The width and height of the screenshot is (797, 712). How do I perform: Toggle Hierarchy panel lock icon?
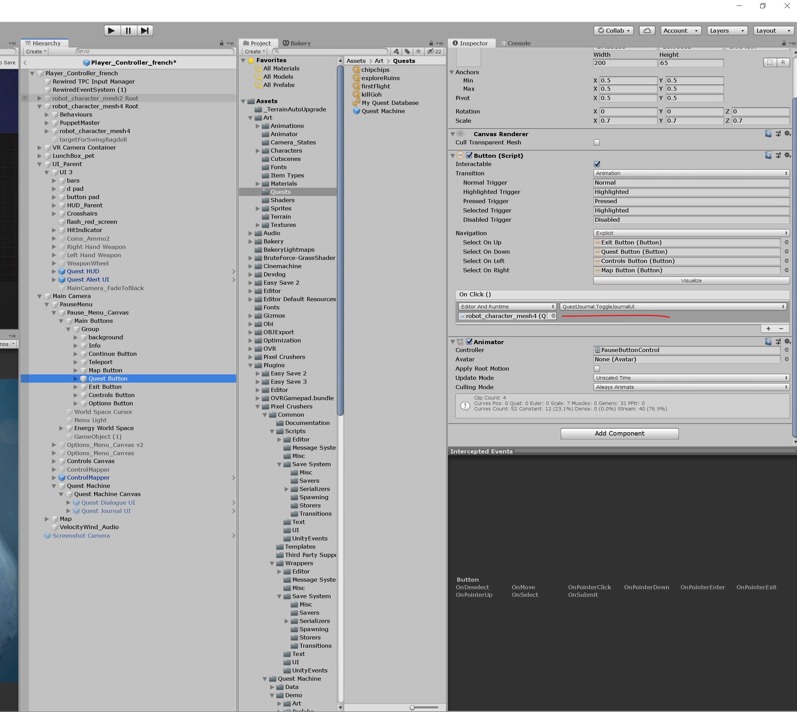click(222, 43)
